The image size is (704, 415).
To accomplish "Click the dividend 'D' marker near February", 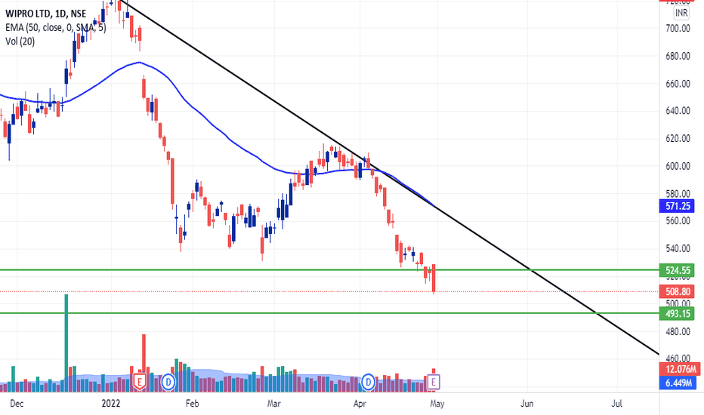I will tap(168, 383).
